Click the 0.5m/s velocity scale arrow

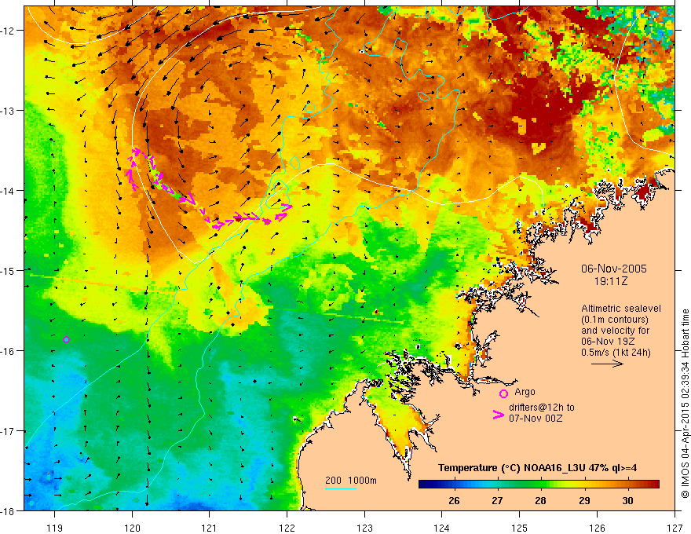pyautogui.click(x=607, y=364)
